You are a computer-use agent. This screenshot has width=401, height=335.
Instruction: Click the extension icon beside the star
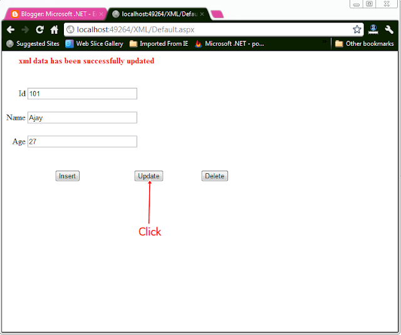click(373, 29)
